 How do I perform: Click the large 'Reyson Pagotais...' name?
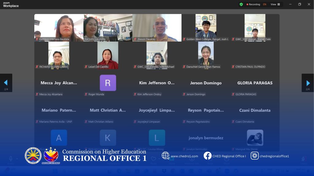tap(206, 110)
